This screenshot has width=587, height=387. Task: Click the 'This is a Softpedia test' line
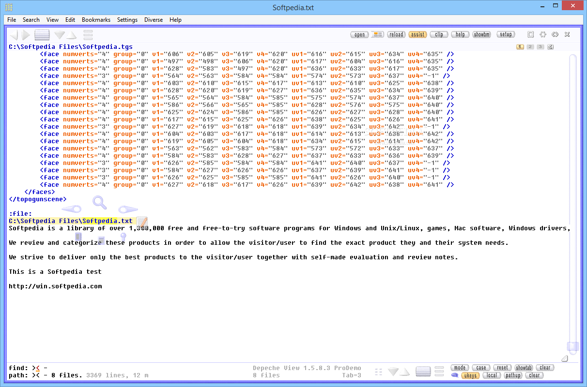pyautogui.click(x=55, y=272)
